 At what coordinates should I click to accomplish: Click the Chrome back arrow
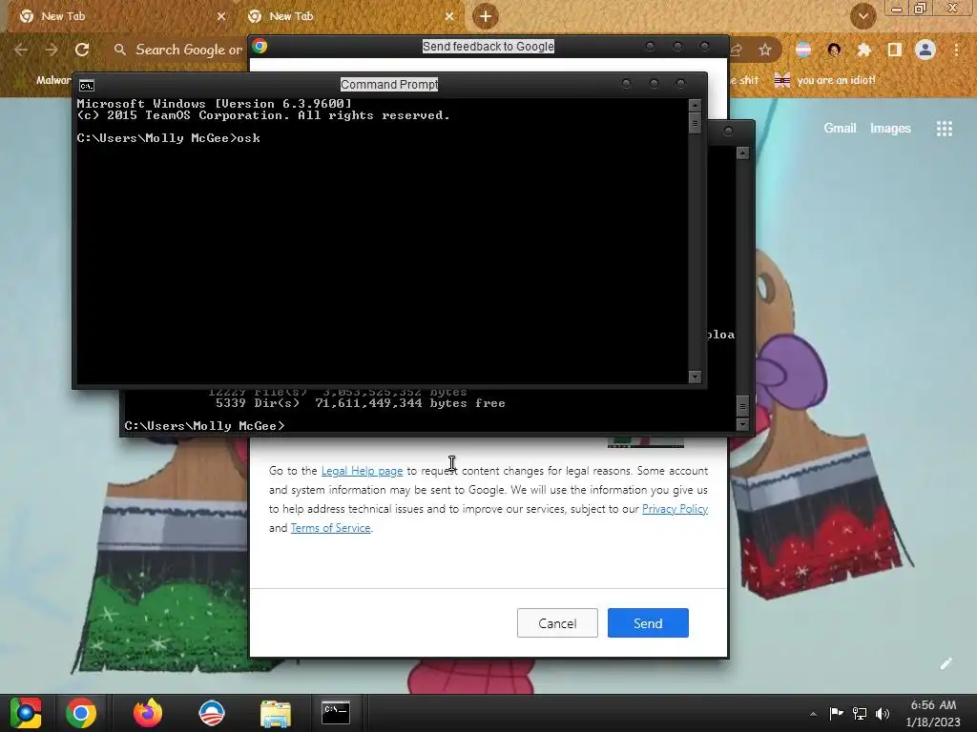pyautogui.click(x=21, y=50)
